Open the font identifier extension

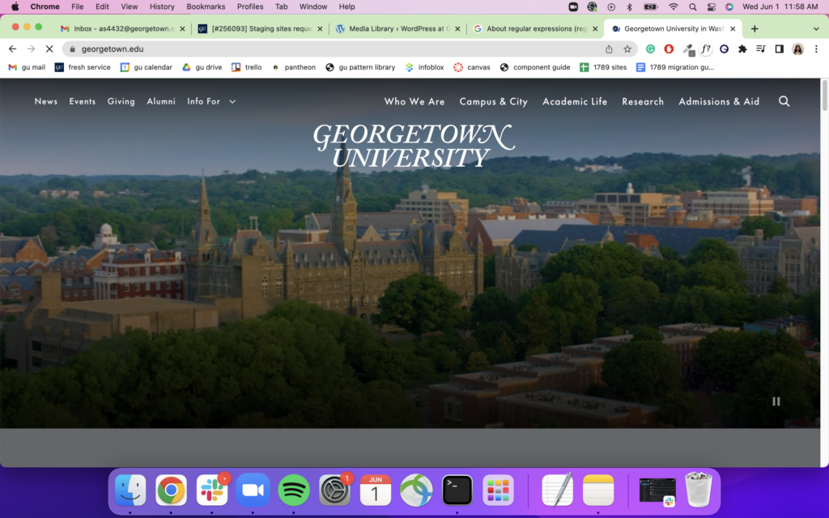(x=706, y=49)
